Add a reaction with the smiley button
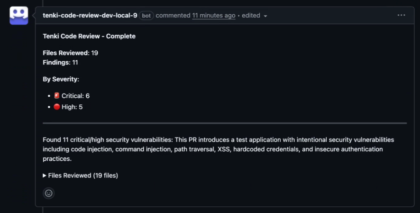Screen dimensions: 420x213 (48, 193)
